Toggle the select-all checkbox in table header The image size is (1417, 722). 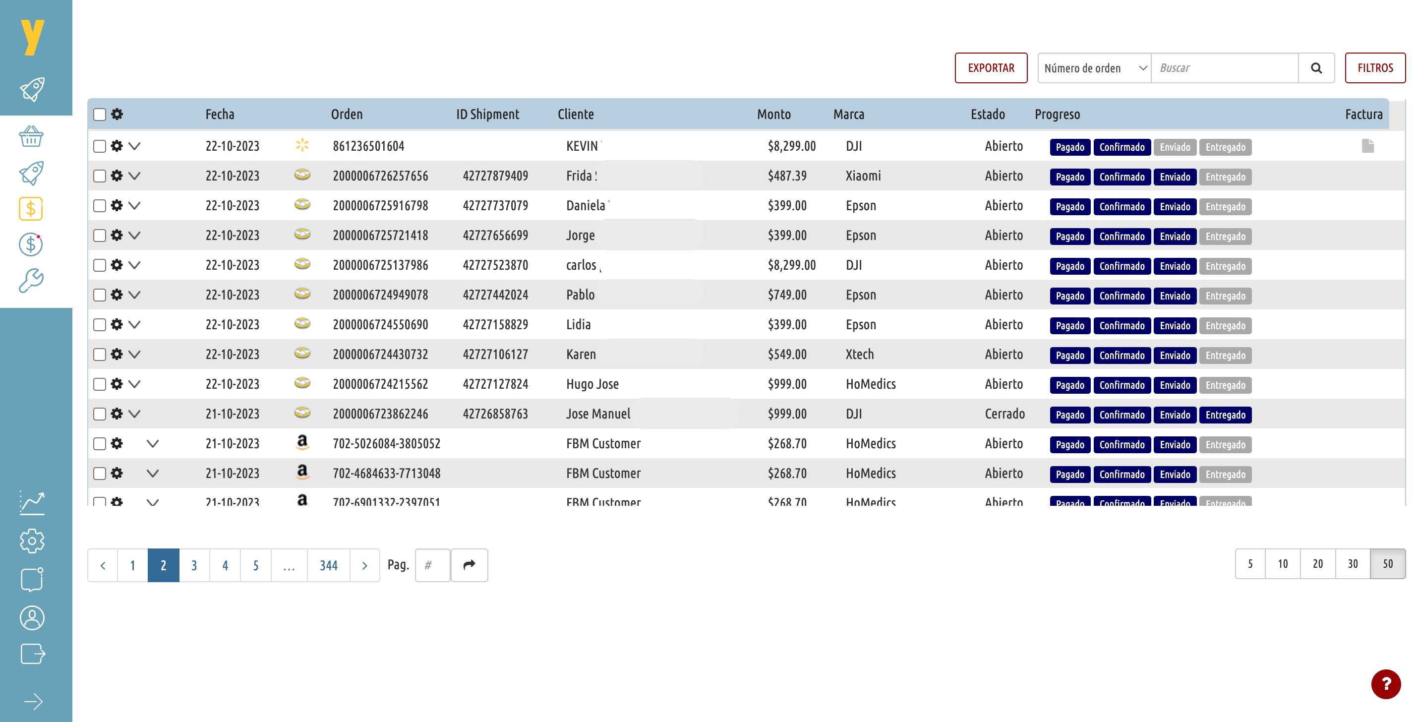click(100, 115)
